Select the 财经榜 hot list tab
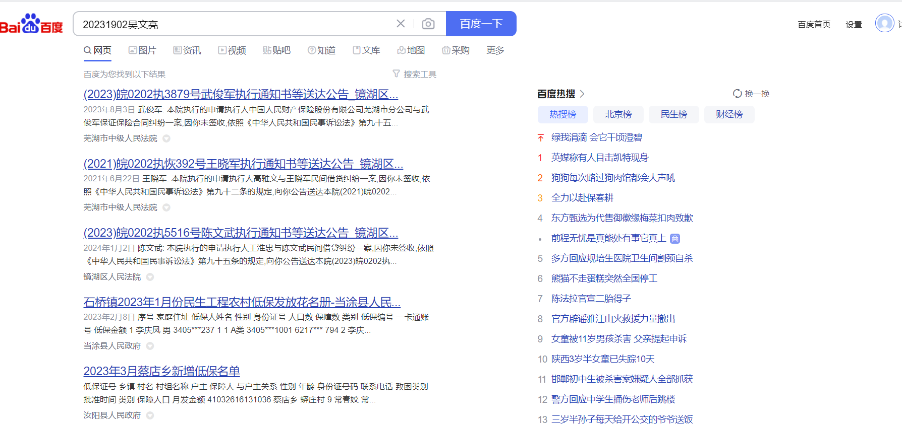This screenshot has height=424, width=902. click(729, 114)
